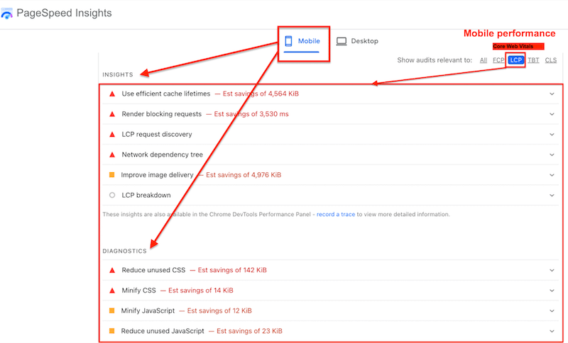The width and height of the screenshot is (568, 343).
Task: Click Reduce unused CSS label
Action: point(153,270)
